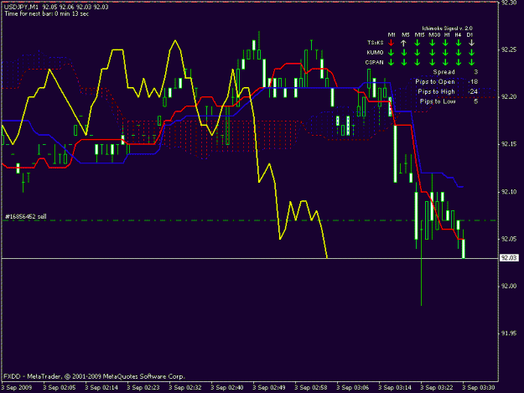Click the USDJPY,M1 chart header text
This screenshot has height=393, width=524.
click(x=56, y=7)
